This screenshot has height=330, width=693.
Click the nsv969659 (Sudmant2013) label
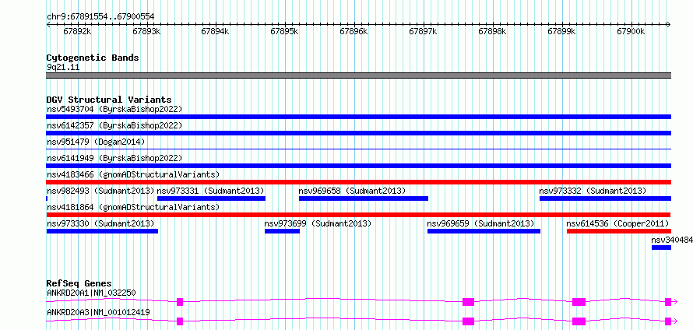click(481, 223)
